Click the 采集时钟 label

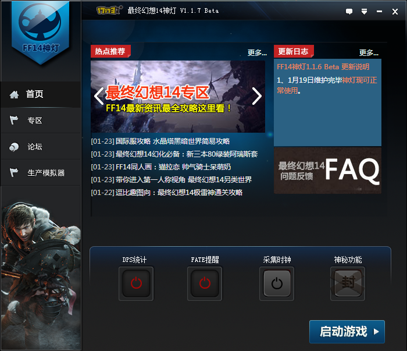tap(277, 260)
